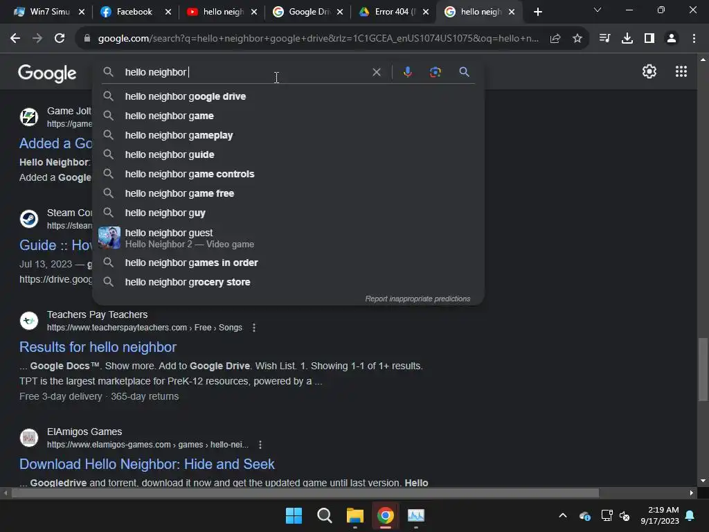The width and height of the screenshot is (709, 532).
Task: Open Google quick settings gear
Action: (x=649, y=71)
